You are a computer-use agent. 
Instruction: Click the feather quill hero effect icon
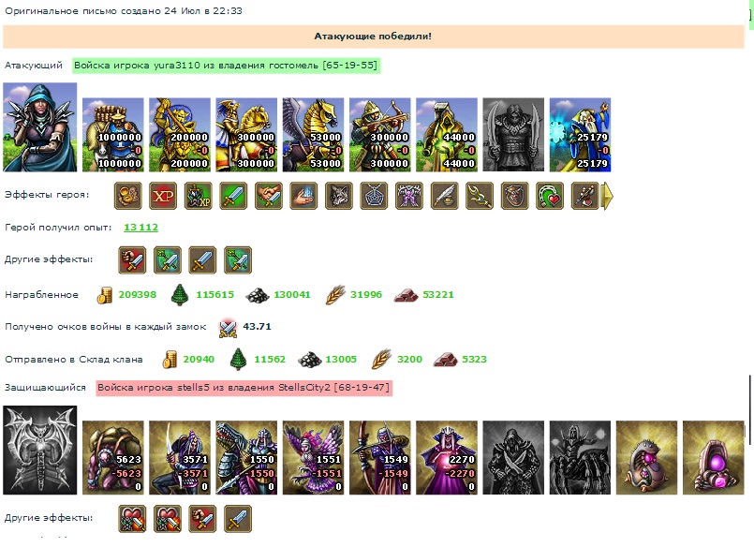click(x=444, y=196)
